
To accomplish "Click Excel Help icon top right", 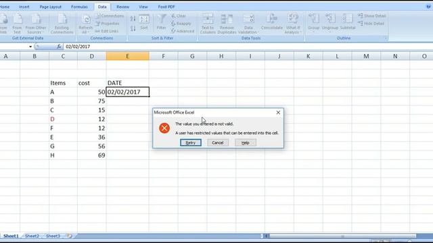I will 428,7.
